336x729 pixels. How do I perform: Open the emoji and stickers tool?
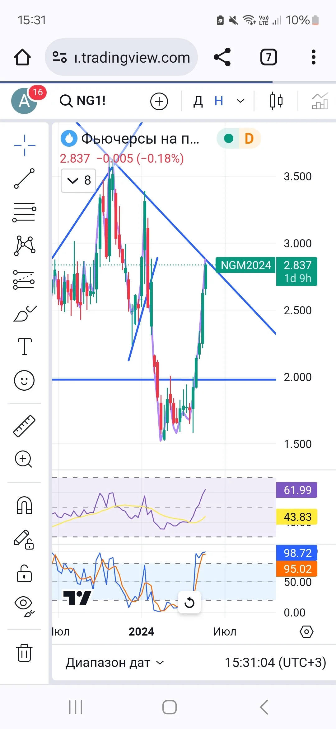[24, 380]
